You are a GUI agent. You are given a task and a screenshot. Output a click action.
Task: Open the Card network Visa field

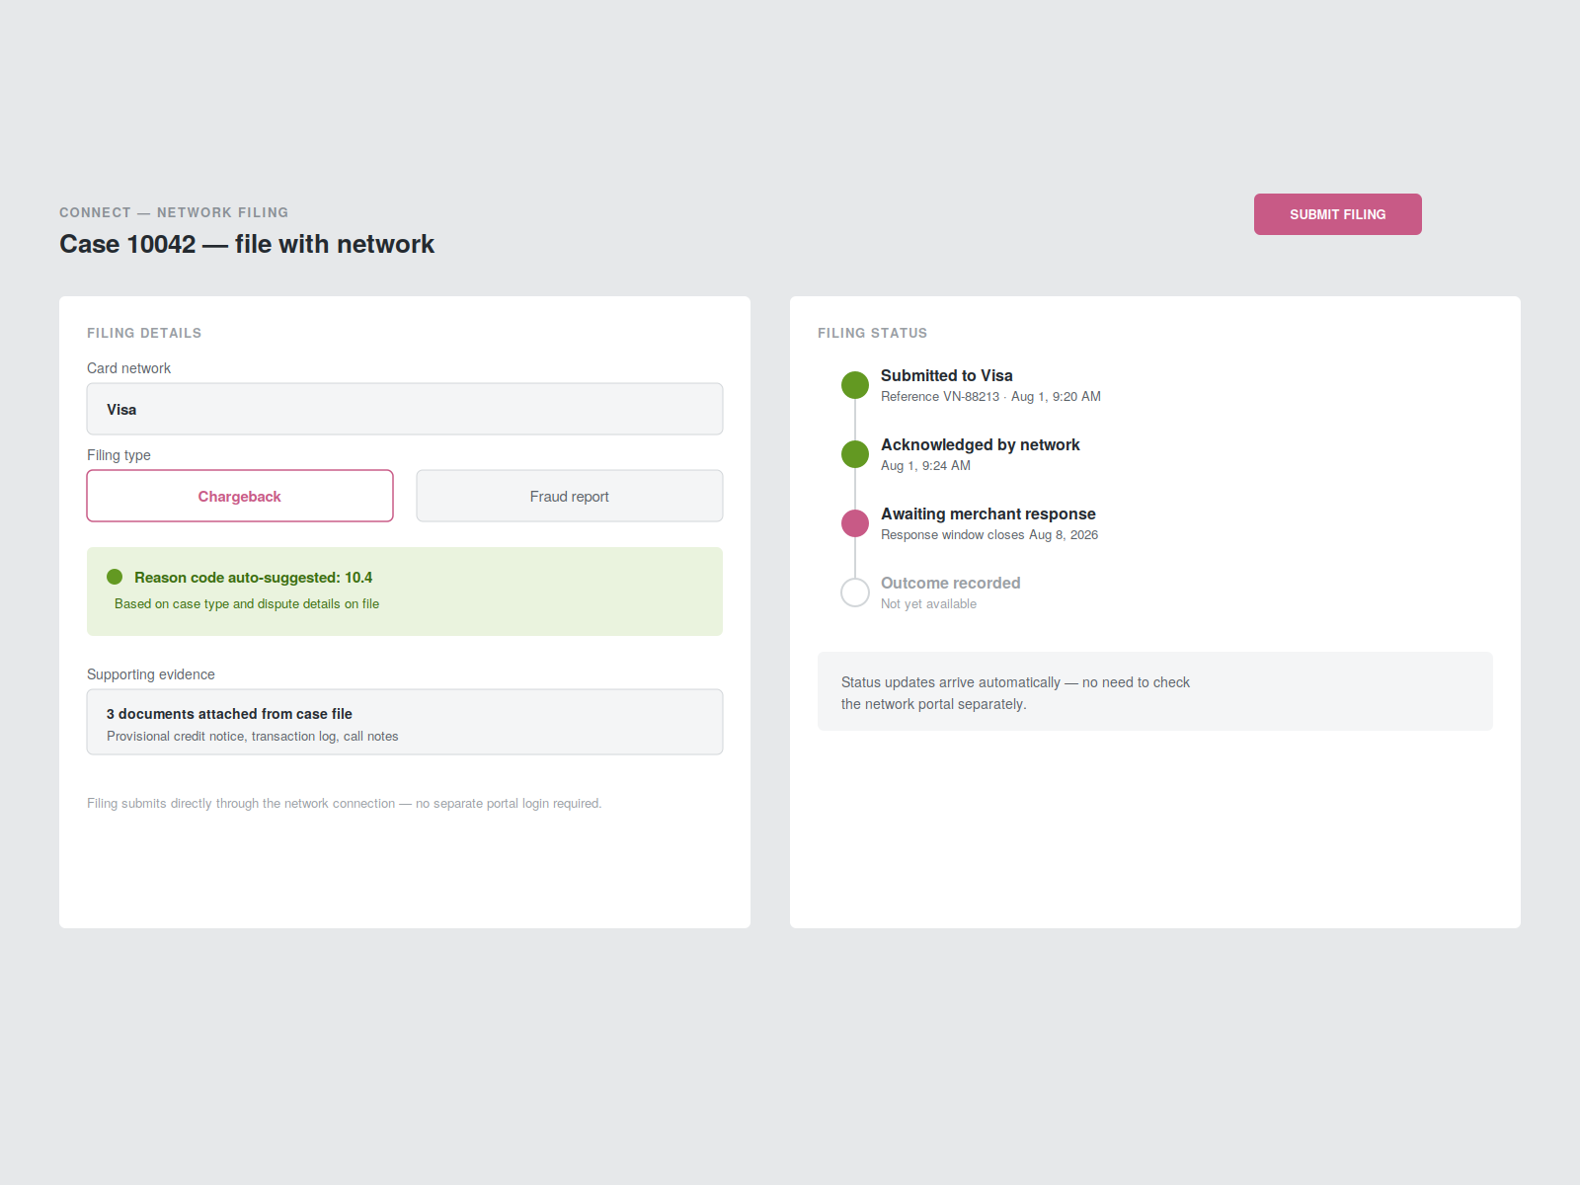[x=405, y=409]
